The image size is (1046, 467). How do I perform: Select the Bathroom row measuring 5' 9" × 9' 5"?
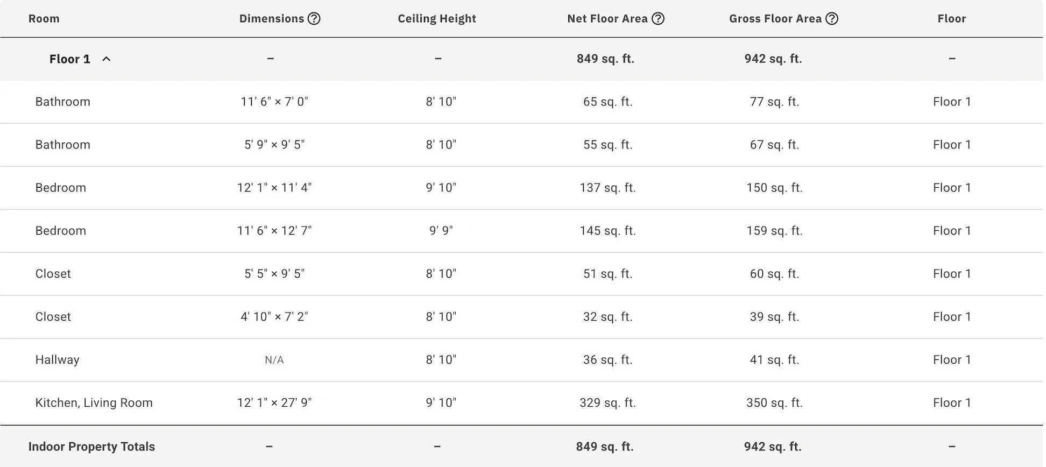pos(522,145)
